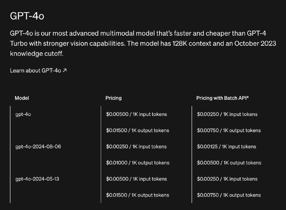
Task: Click standard input price for gpt-4o-2024-08-06
Action: 136,147
